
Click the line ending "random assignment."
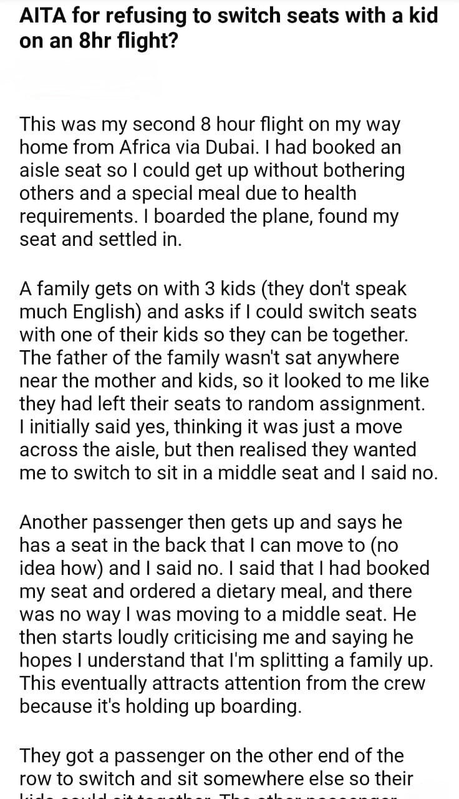tap(223, 404)
